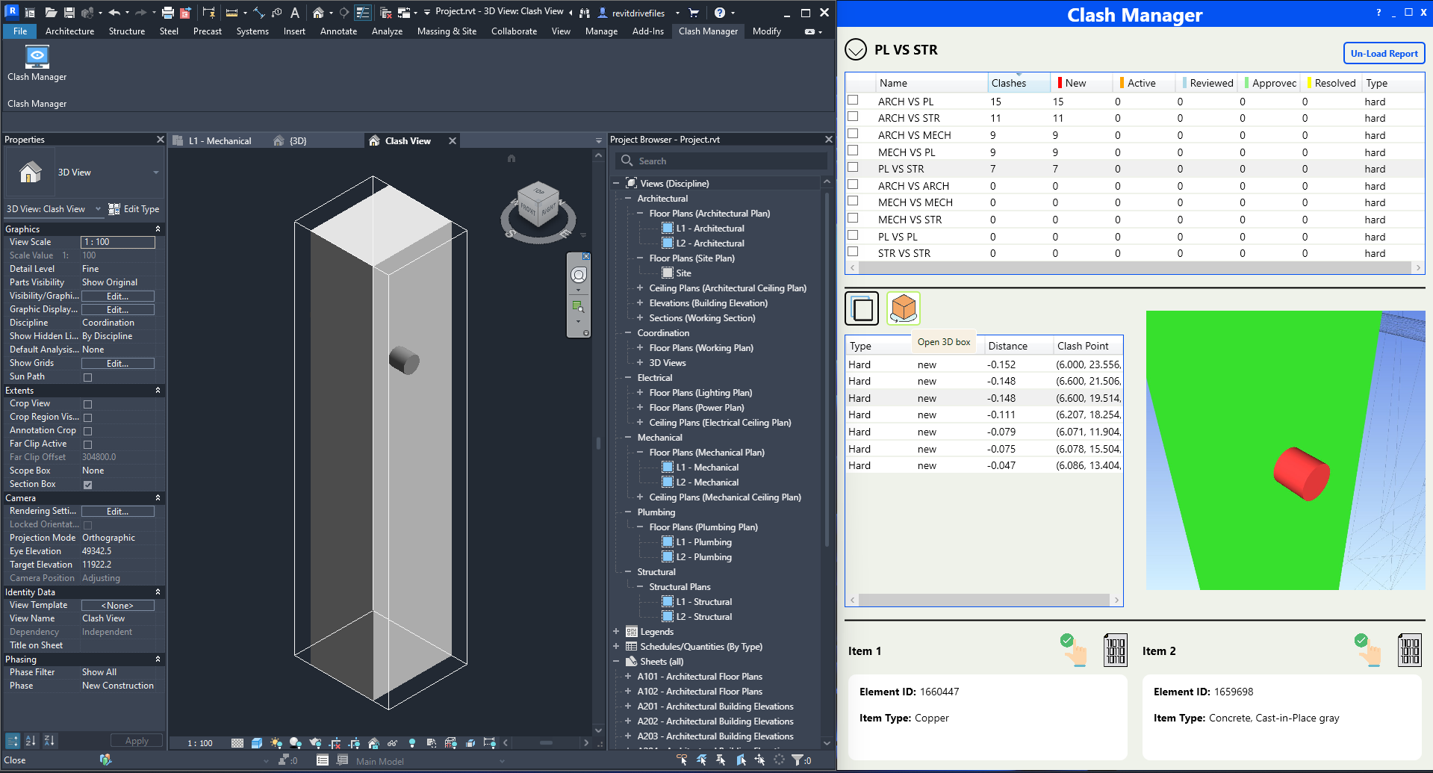
Task: Check the ARCH VS PL row checkbox
Action: (x=853, y=100)
